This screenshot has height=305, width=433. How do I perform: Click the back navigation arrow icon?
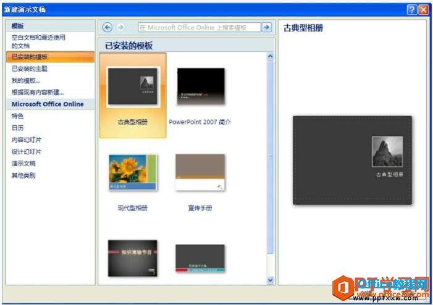point(107,27)
